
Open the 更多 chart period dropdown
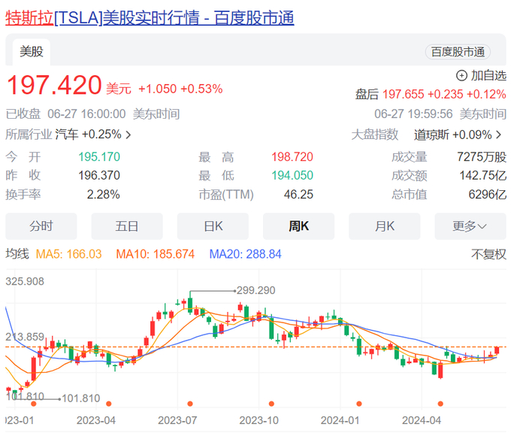pos(470,226)
